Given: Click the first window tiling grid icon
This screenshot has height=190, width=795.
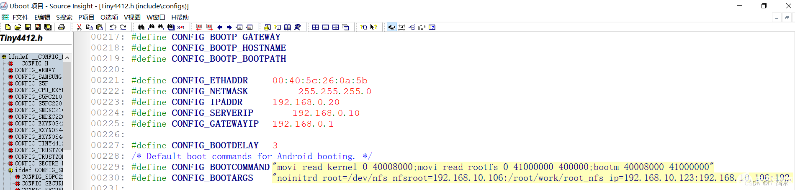Looking at the screenshot, I should point(316,27).
